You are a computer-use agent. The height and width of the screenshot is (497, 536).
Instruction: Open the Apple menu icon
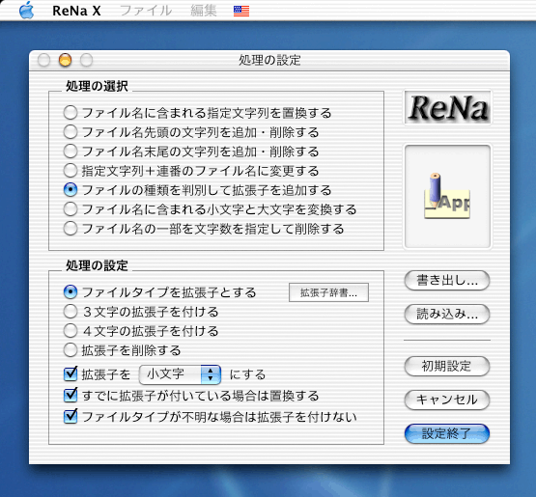(x=26, y=11)
